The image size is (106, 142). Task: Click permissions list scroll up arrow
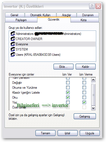(93, 80)
